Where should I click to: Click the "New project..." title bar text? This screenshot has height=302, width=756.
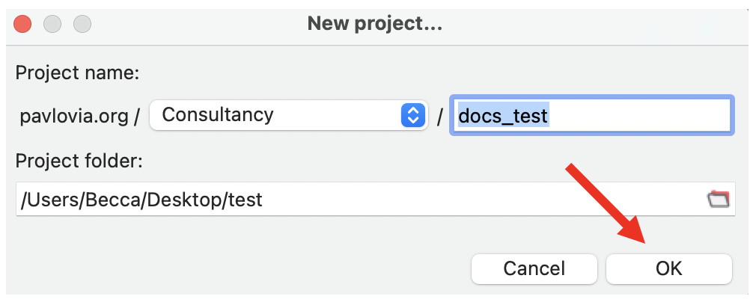375,24
